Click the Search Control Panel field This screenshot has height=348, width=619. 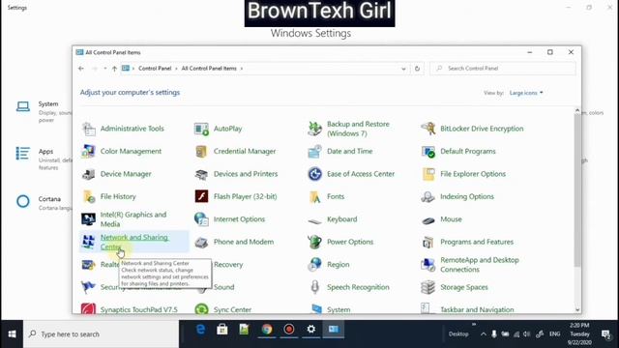pos(503,69)
